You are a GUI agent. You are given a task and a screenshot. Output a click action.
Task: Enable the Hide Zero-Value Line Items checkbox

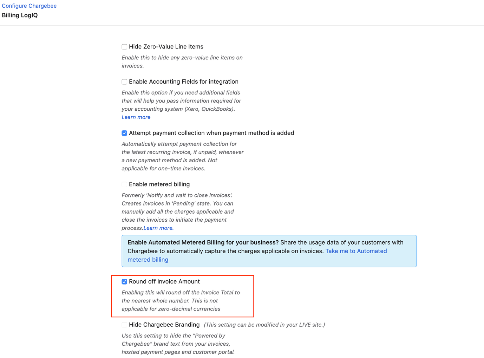pos(124,47)
